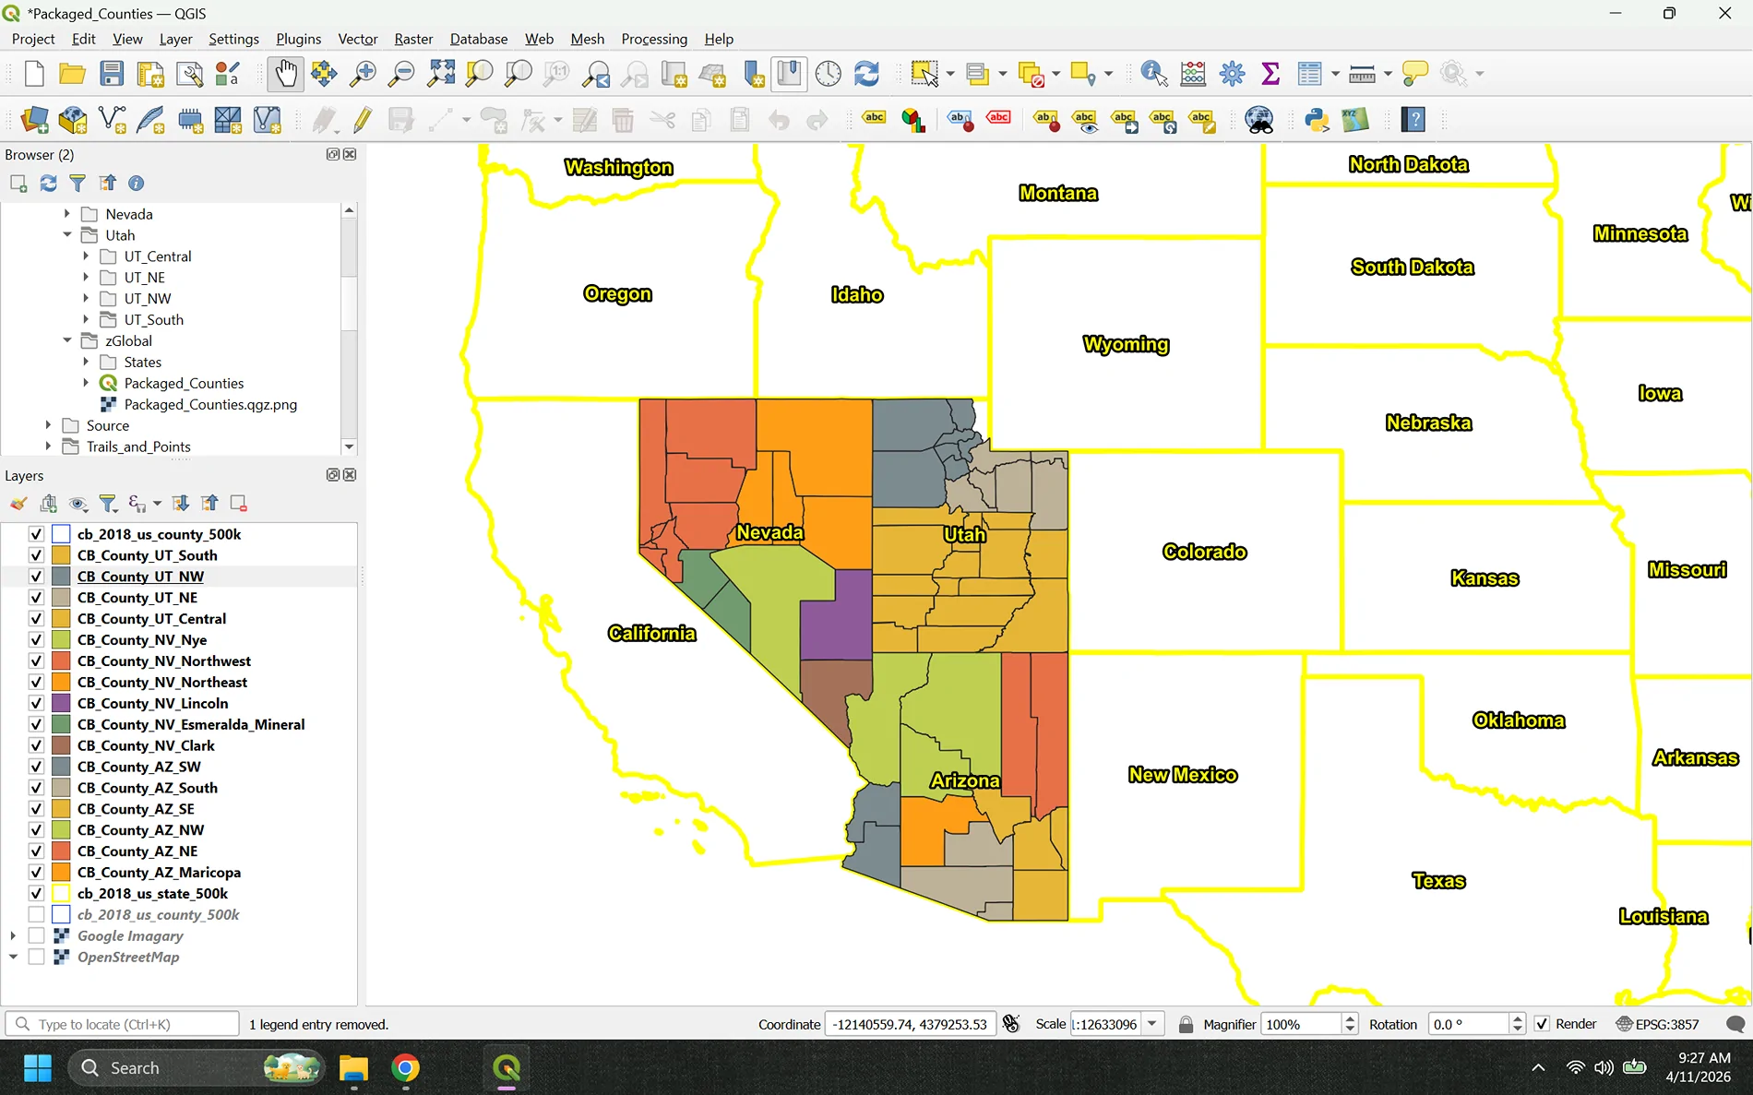
Task: Open a project via the folder icon
Action: point(72,74)
